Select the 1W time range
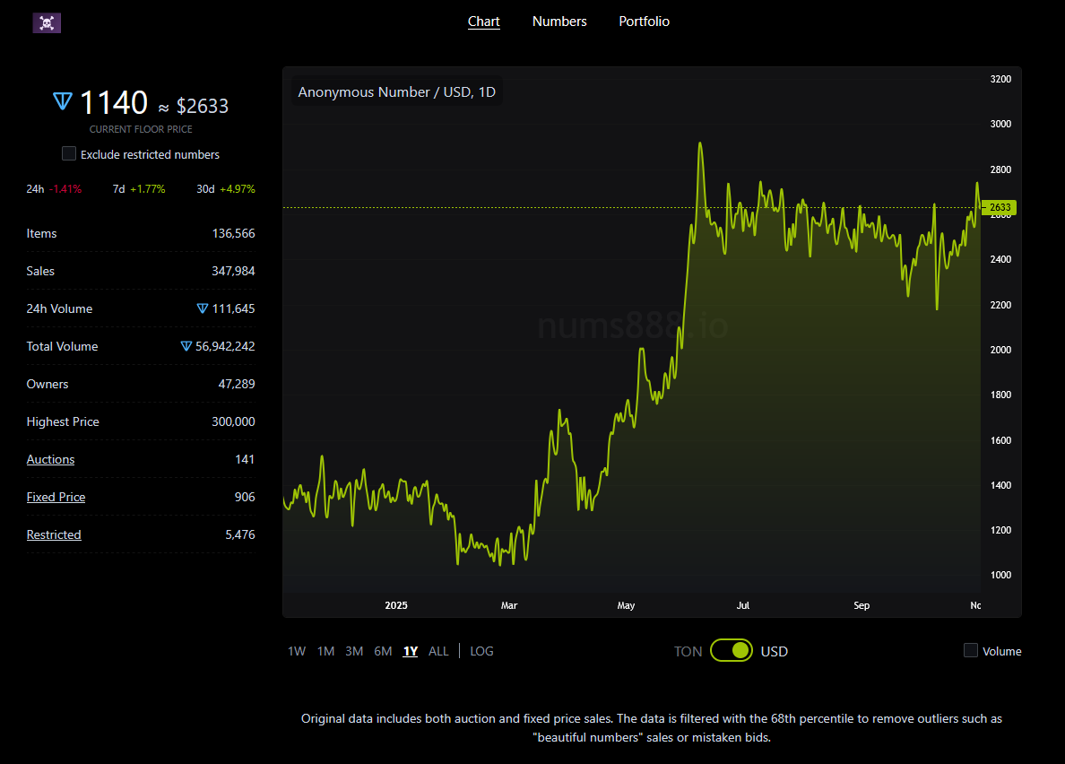The height and width of the screenshot is (764, 1065). click(x=297, y=651)
